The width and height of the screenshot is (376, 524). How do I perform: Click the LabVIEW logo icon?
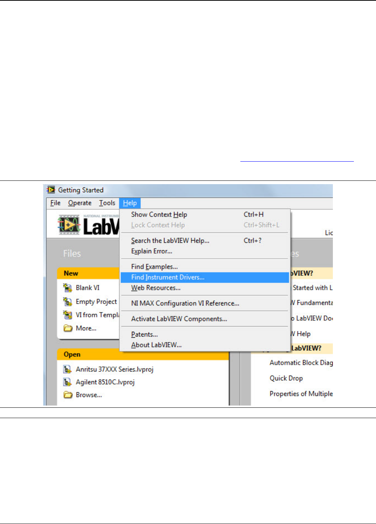[69, 225]
